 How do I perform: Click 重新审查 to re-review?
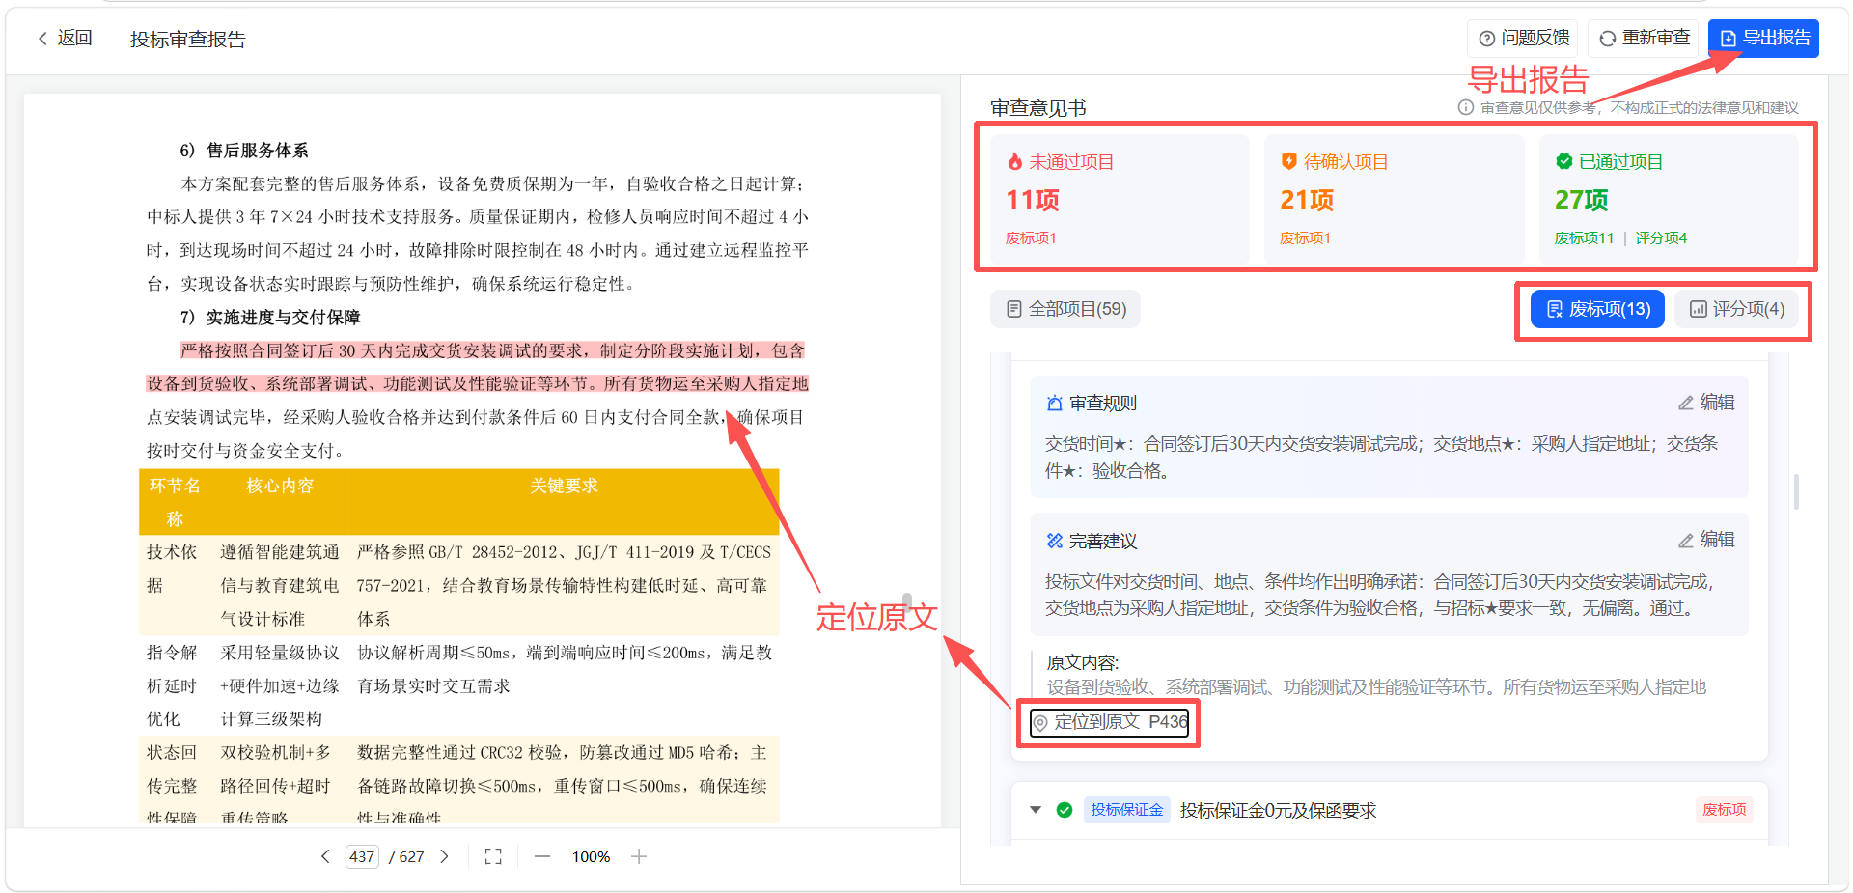(1644, 39)
